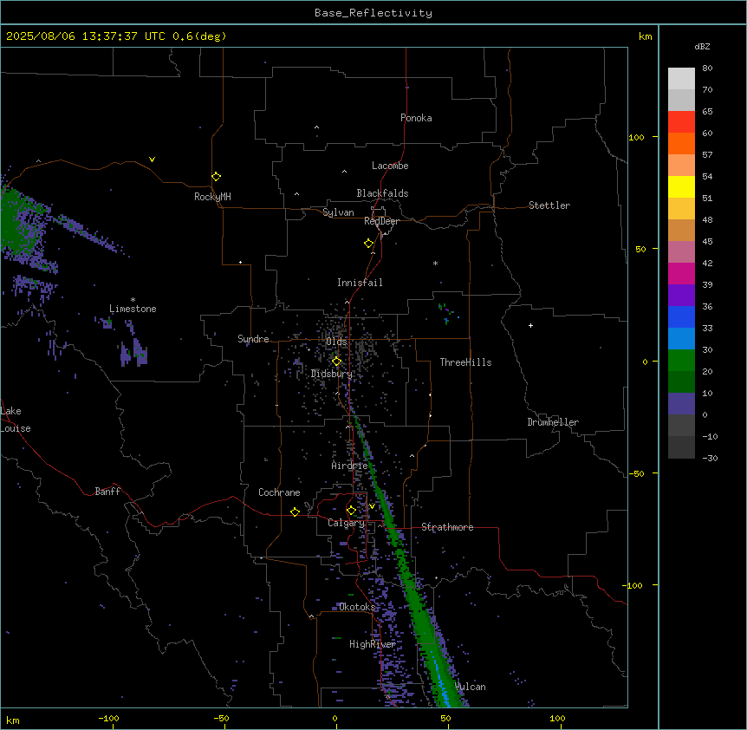Click the asterisk marker above Limestone label

[x=133, y=300]
